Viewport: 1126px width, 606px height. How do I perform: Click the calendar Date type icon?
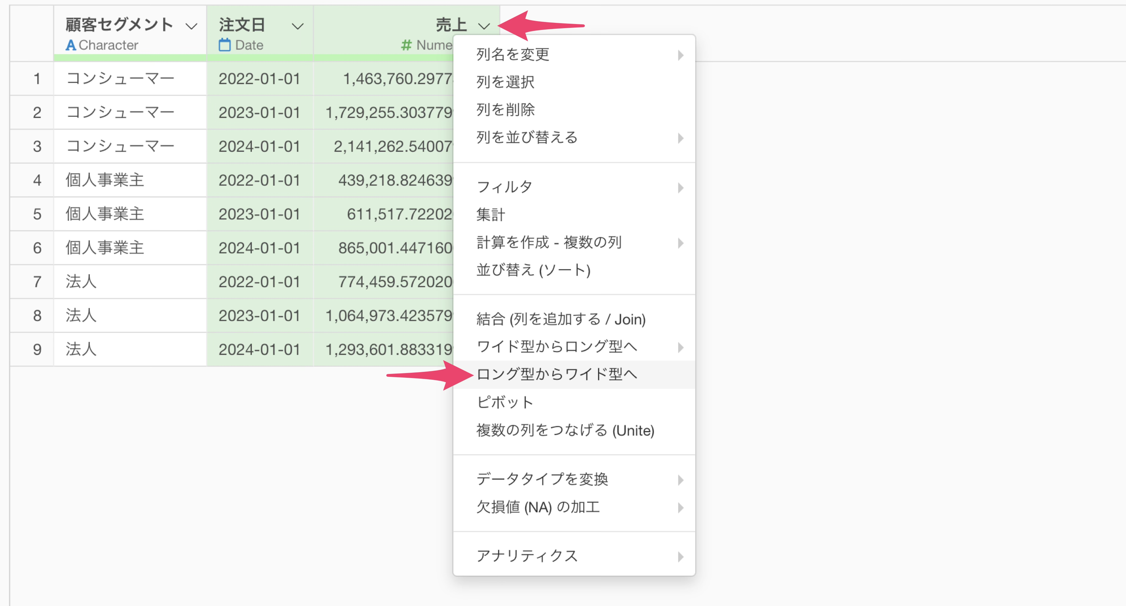tap(225, 45)
